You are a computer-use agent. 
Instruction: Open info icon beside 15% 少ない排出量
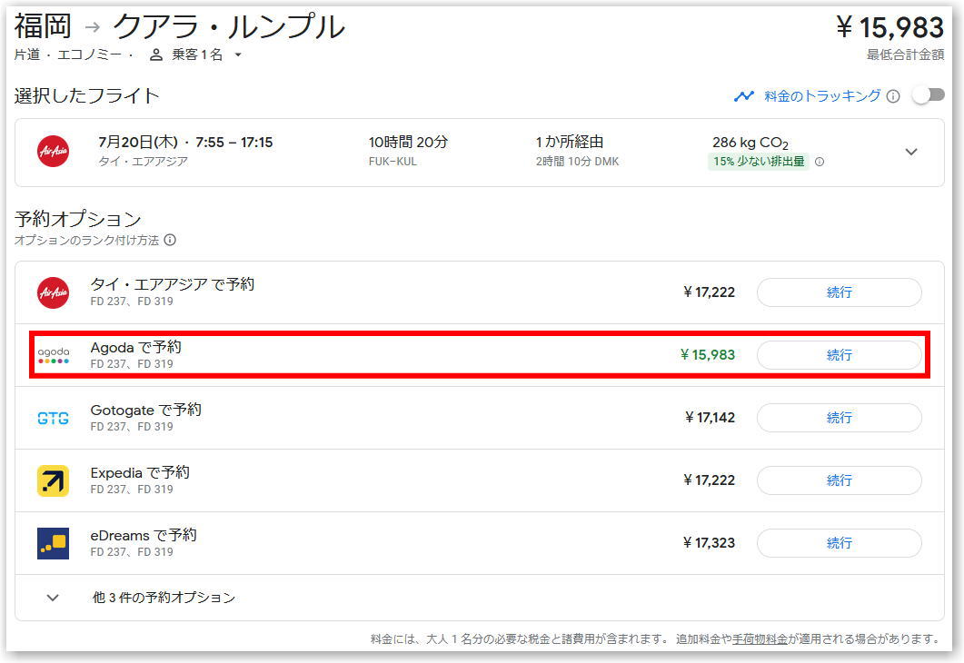tap(820, 162)
